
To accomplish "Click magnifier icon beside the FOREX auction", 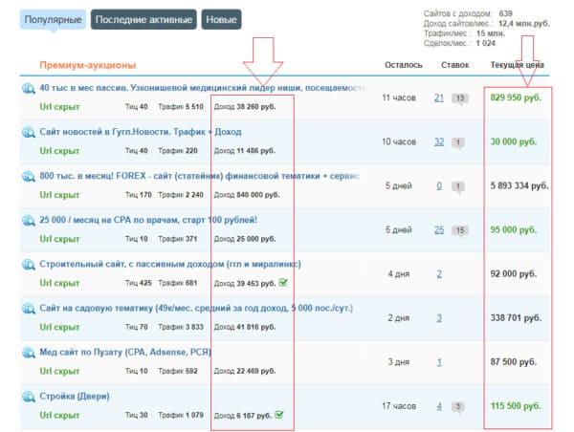I will [x=29, y=176].
